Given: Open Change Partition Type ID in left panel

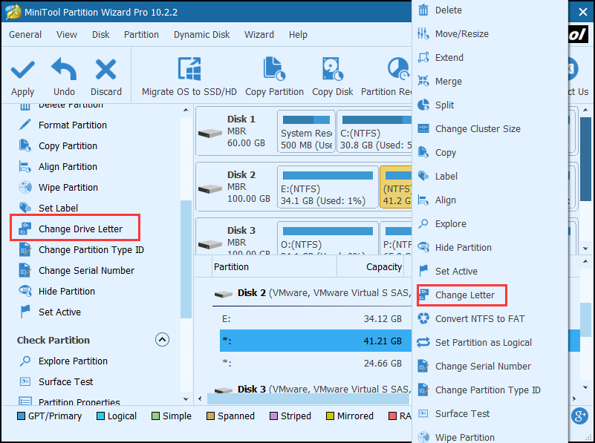Looking at the screenshot, I should pos(91,250).
